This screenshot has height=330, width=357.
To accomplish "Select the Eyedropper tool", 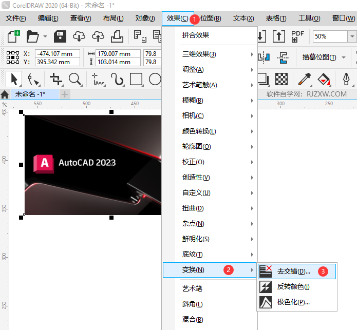I will click(x=305, y=79).
